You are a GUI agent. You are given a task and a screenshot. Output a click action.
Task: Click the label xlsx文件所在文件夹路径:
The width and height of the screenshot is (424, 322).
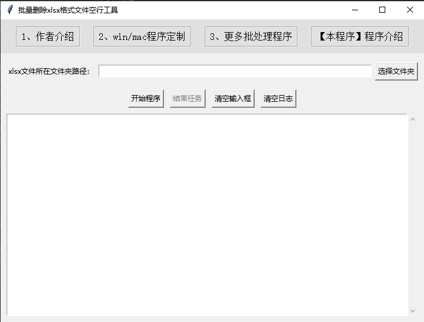click(x=49, y=71)
